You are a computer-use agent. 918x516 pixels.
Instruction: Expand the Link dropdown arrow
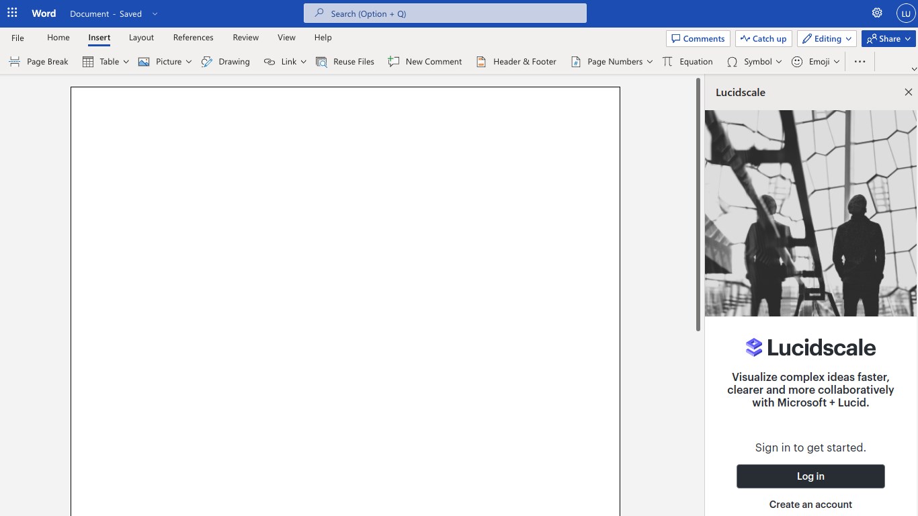pos(303,62)
